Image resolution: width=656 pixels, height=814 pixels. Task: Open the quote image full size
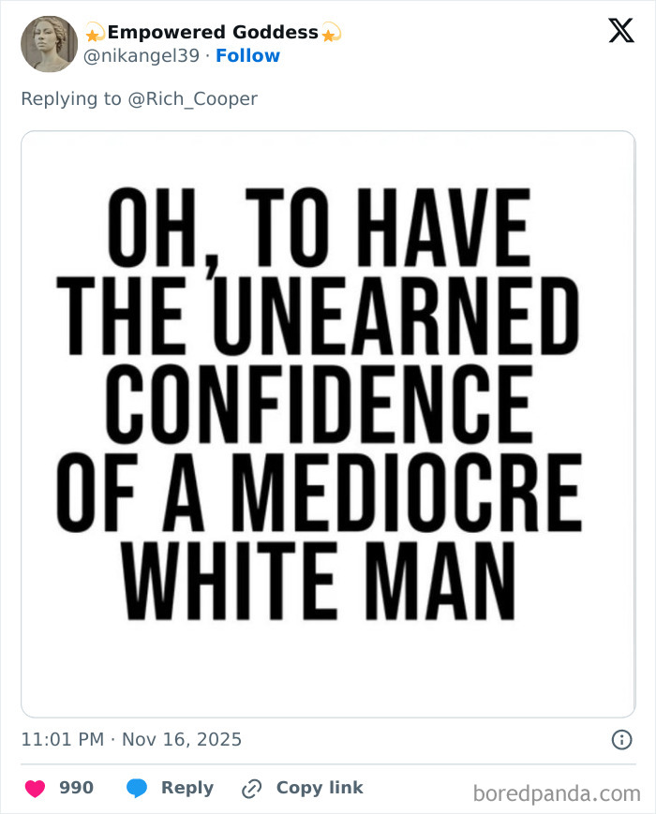[x=328, y=422]
